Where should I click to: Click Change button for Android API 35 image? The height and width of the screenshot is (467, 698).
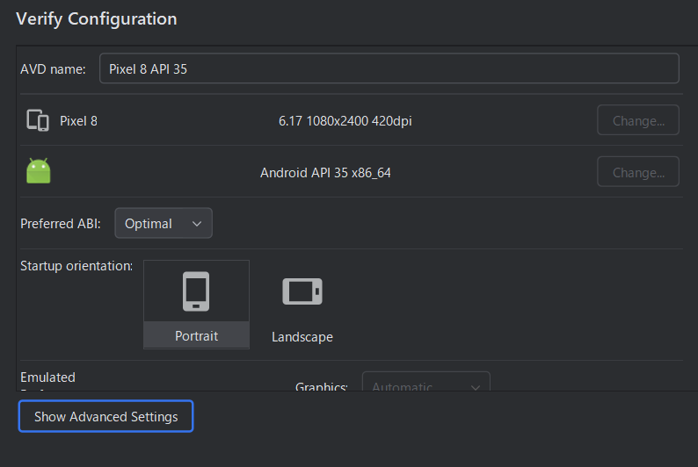click(638, 171)
